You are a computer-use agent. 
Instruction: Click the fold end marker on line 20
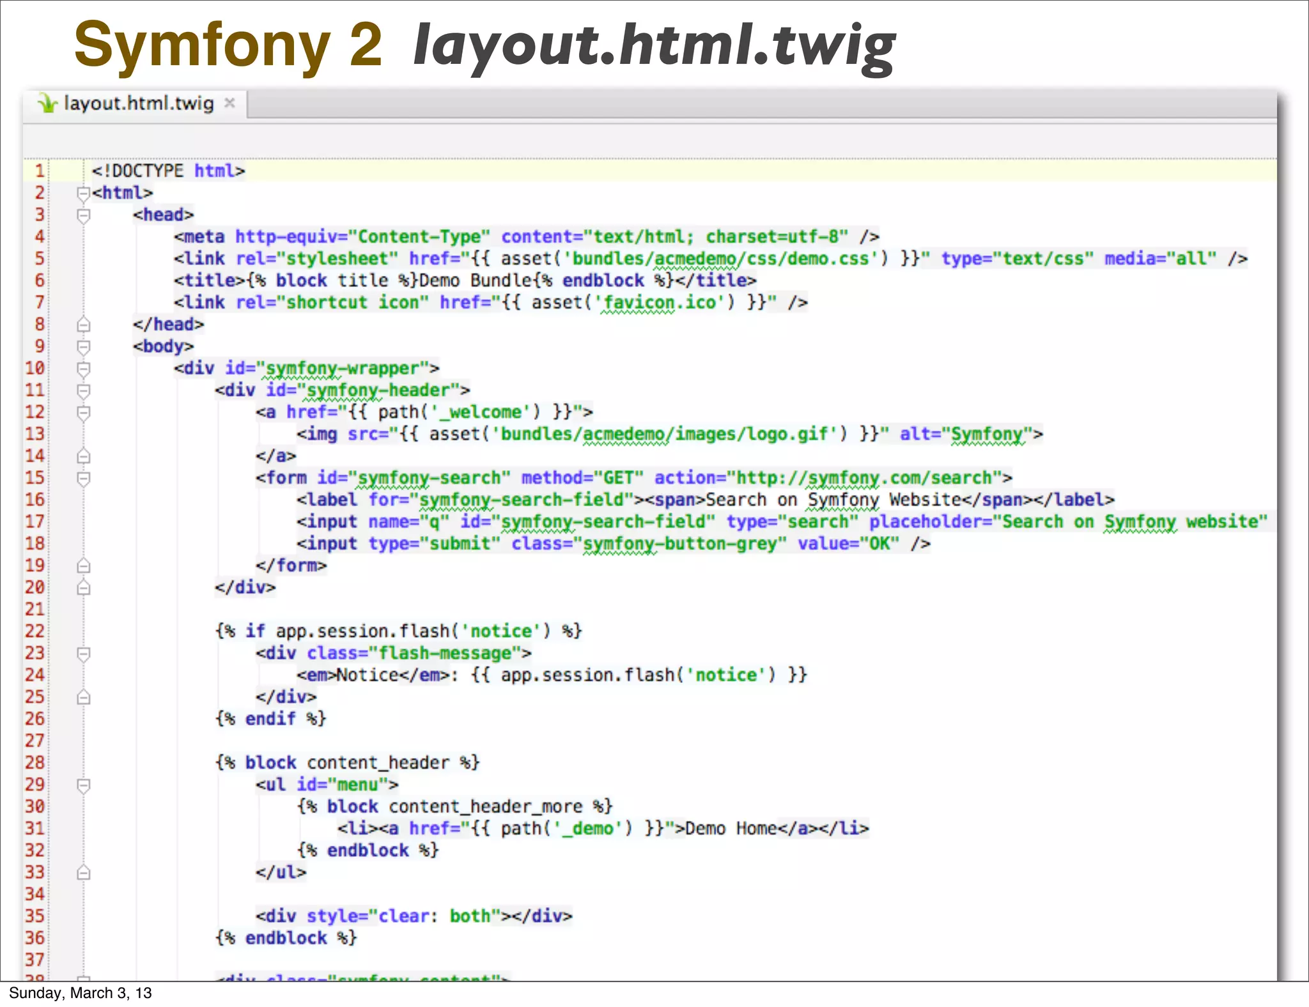pyautogui.click(x=83, y=588)
